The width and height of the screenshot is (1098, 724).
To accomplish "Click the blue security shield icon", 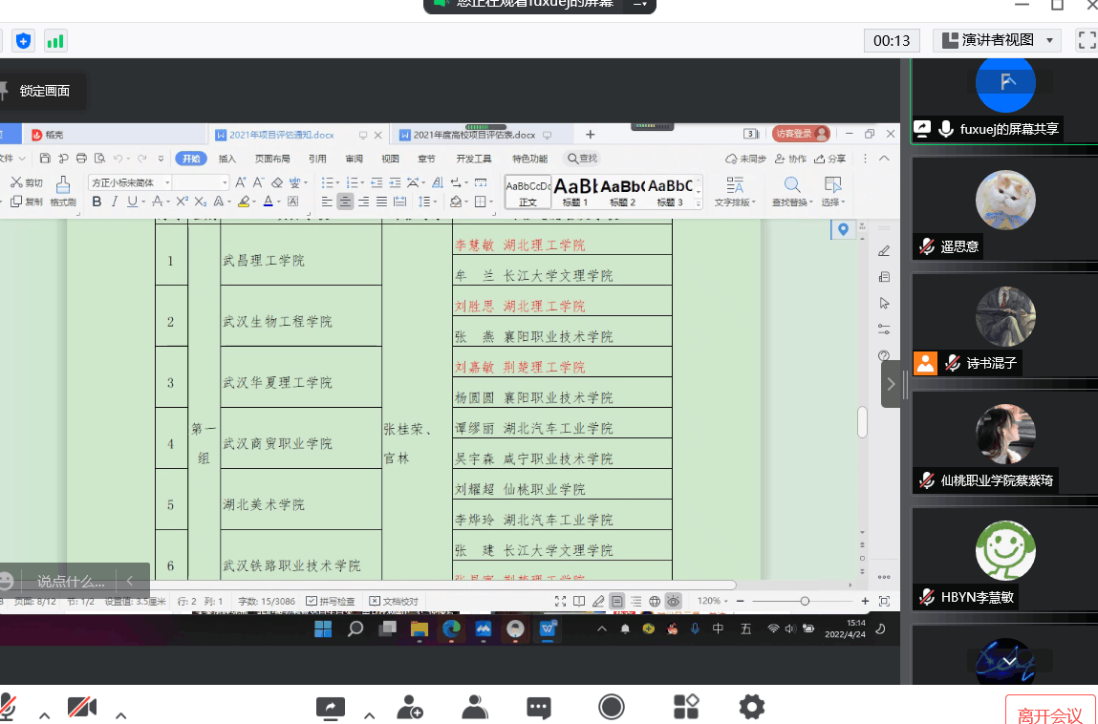I will pos(24,41).
